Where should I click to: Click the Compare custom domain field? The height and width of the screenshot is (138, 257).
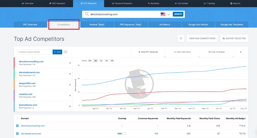[x=35, y=52]
